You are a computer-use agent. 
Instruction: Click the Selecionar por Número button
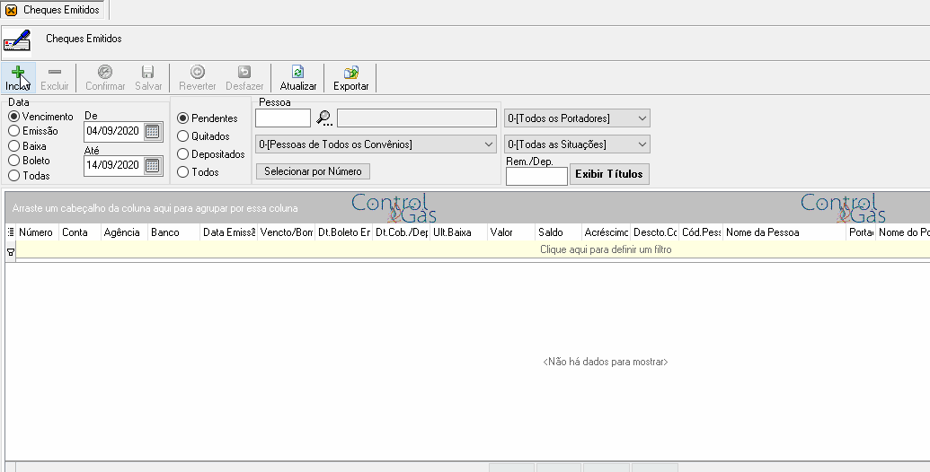click(313, 171)
